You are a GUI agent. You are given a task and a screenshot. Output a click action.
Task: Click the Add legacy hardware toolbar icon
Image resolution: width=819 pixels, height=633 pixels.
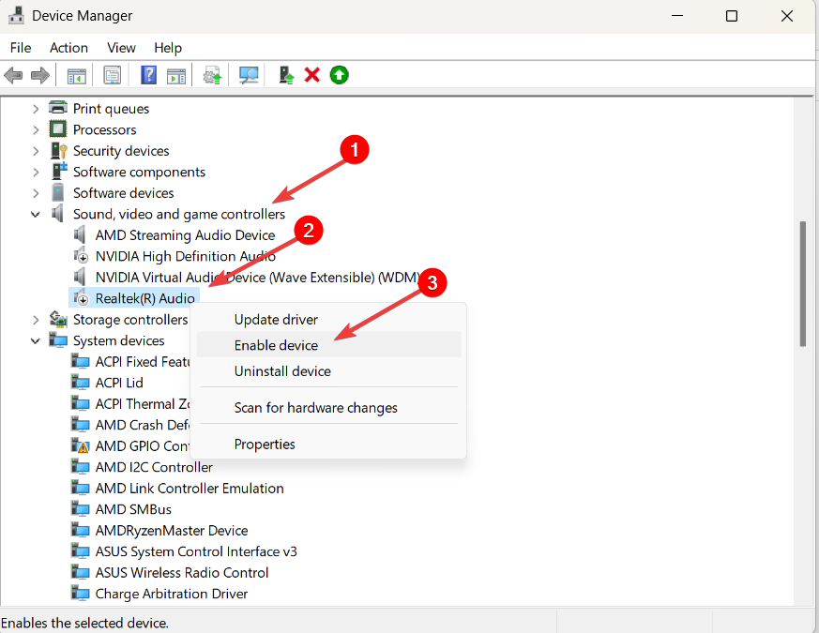286,75
